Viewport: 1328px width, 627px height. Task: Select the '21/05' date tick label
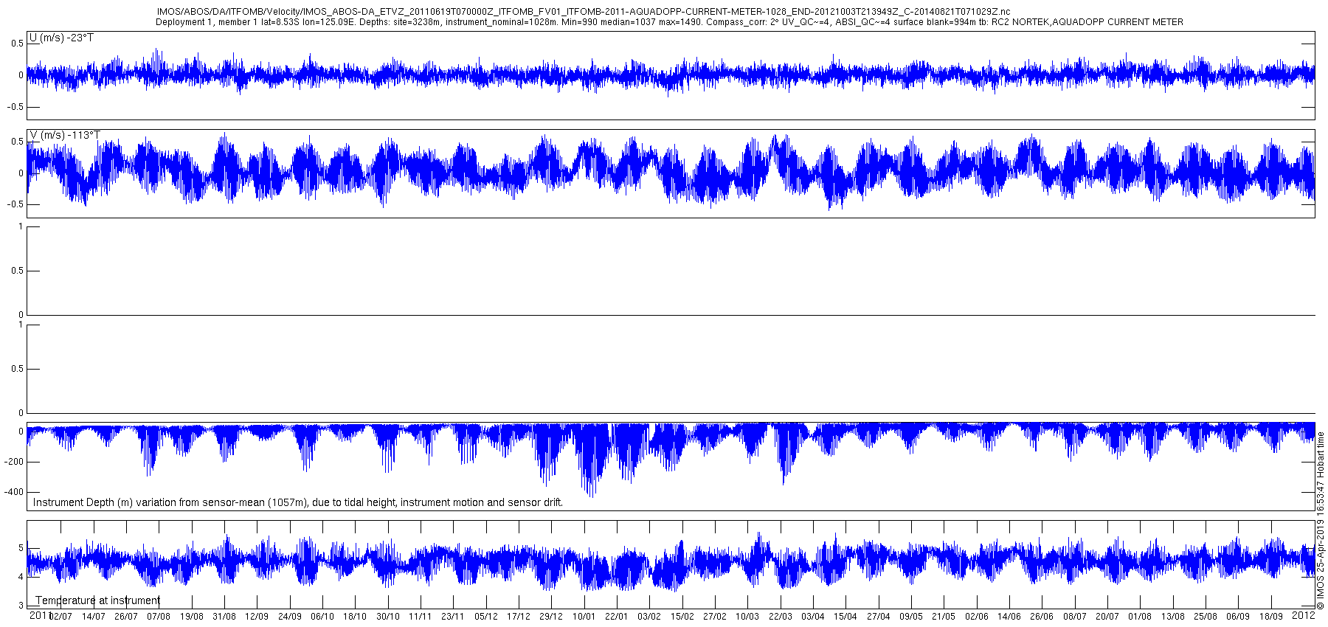click(x=944, y=617)
